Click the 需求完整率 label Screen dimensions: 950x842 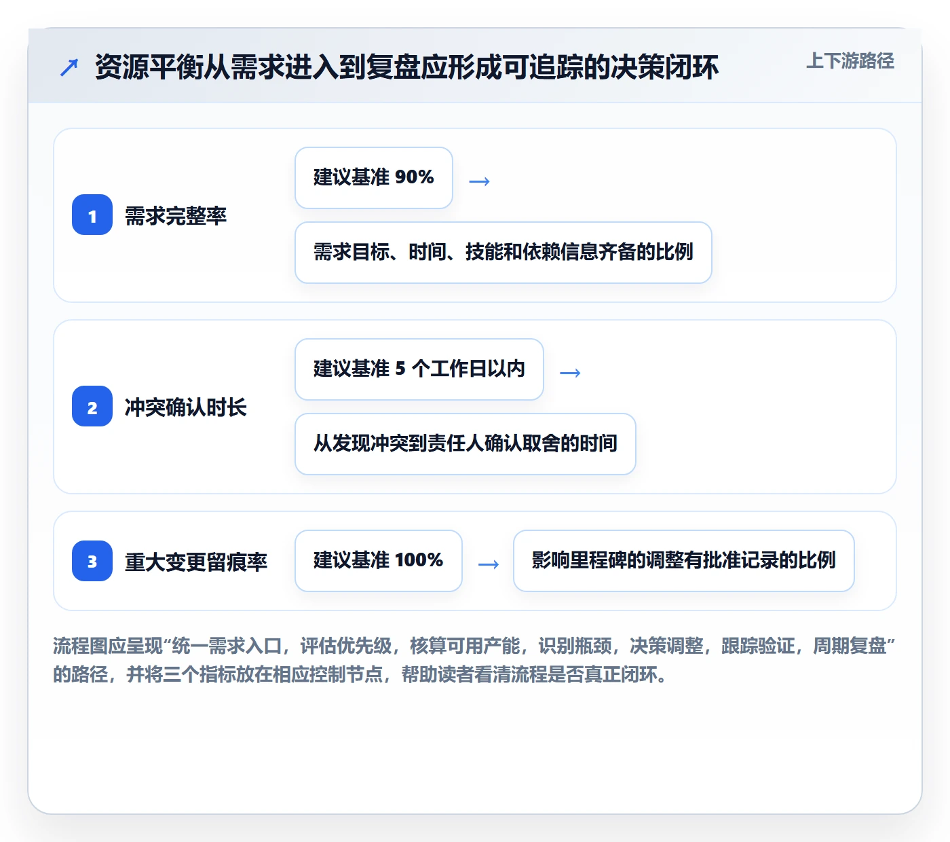(x=176, y=216)
